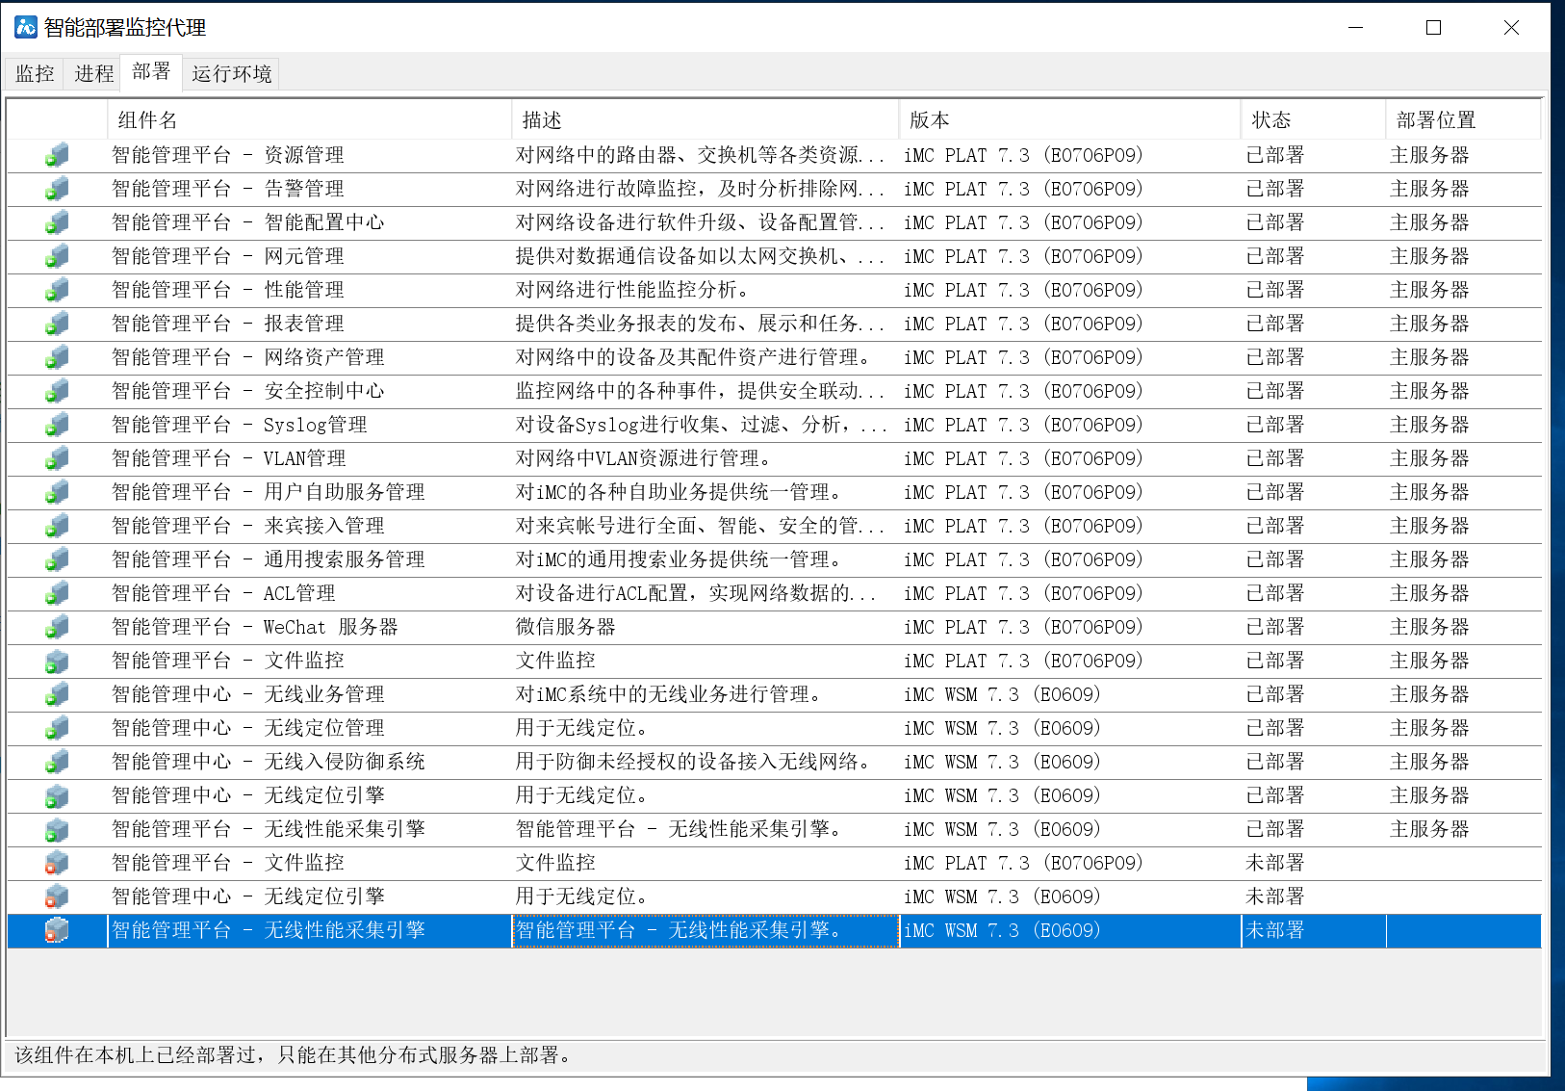Select red icon of undeployed 文件监控 row
This screenshot has height=1091, width=1565.
57,863
